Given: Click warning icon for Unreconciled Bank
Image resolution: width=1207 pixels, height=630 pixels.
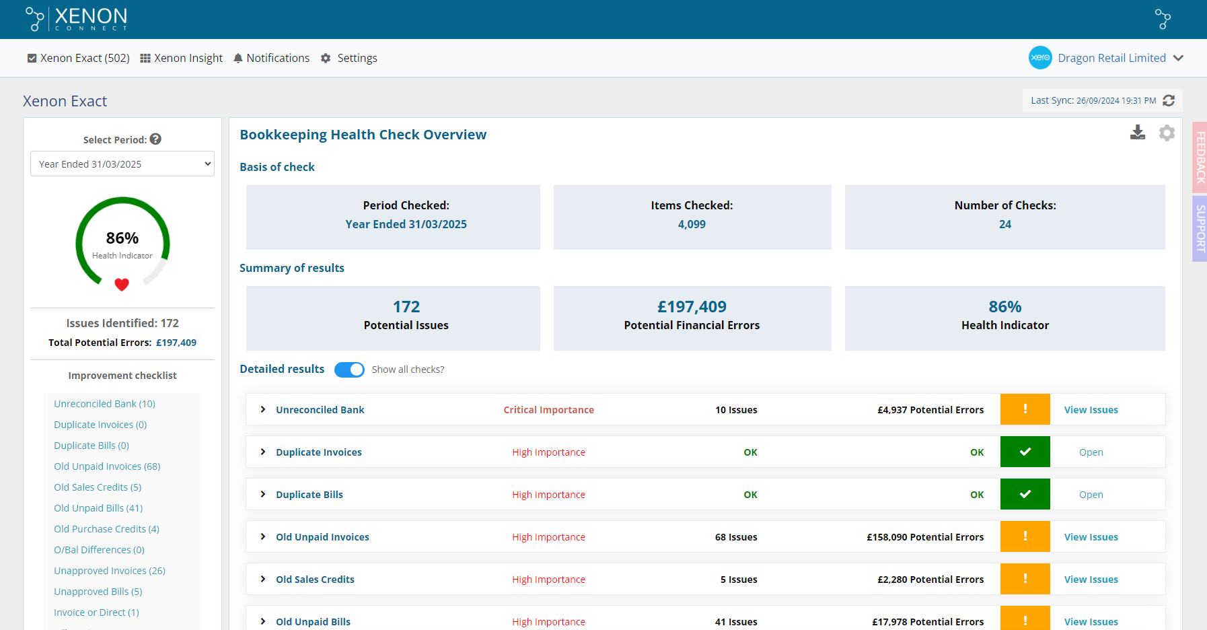Looking at the screenshot, I should (1025, 409).
